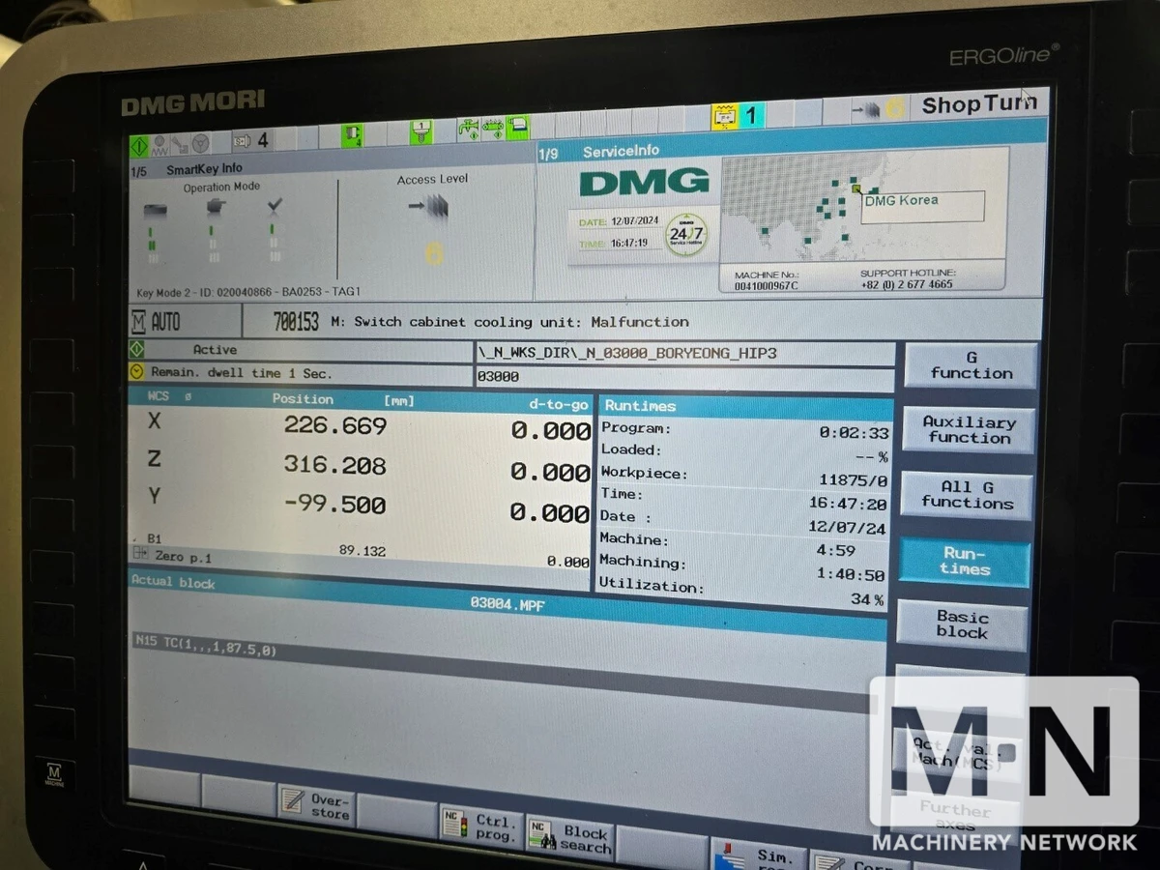Image resolution: width=1160 pixels, height=870 pixels.
Task: Show Auxiliary function display
Action: 968,430
